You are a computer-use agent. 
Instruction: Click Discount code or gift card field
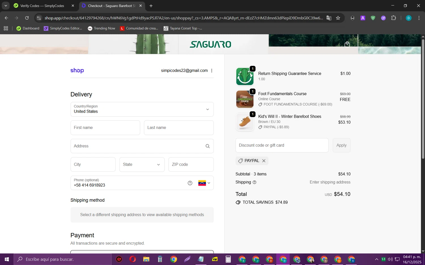(282, 145)
